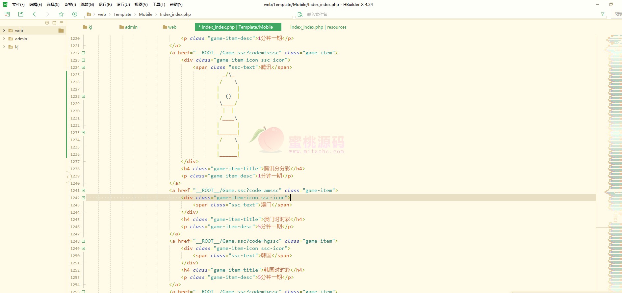Open the project panel hamburger menu

[62, 23]
